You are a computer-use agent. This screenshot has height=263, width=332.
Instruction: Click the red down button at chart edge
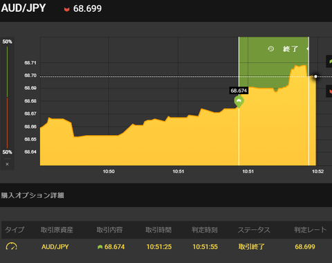(329, 91)
